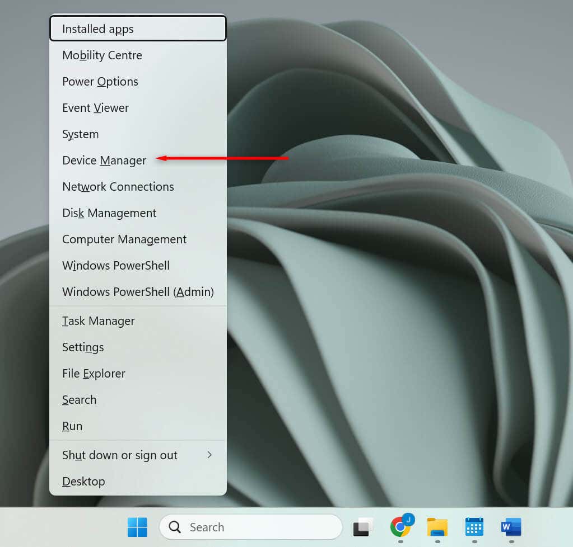The width and height of the screenshot is (573, 547).
Task: Open Disk Management
Action: coord(109,213)
